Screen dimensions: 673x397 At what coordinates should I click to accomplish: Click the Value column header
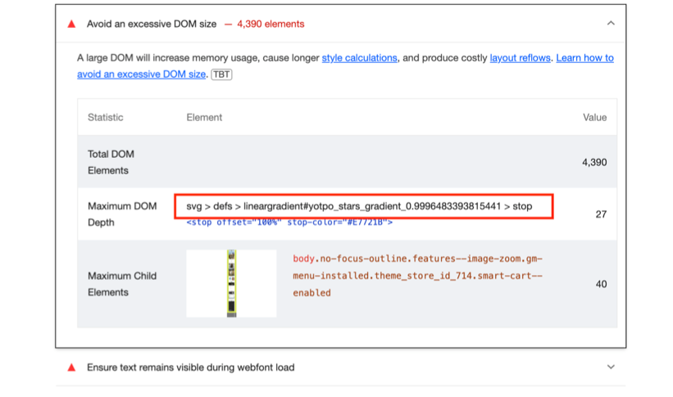594,118
